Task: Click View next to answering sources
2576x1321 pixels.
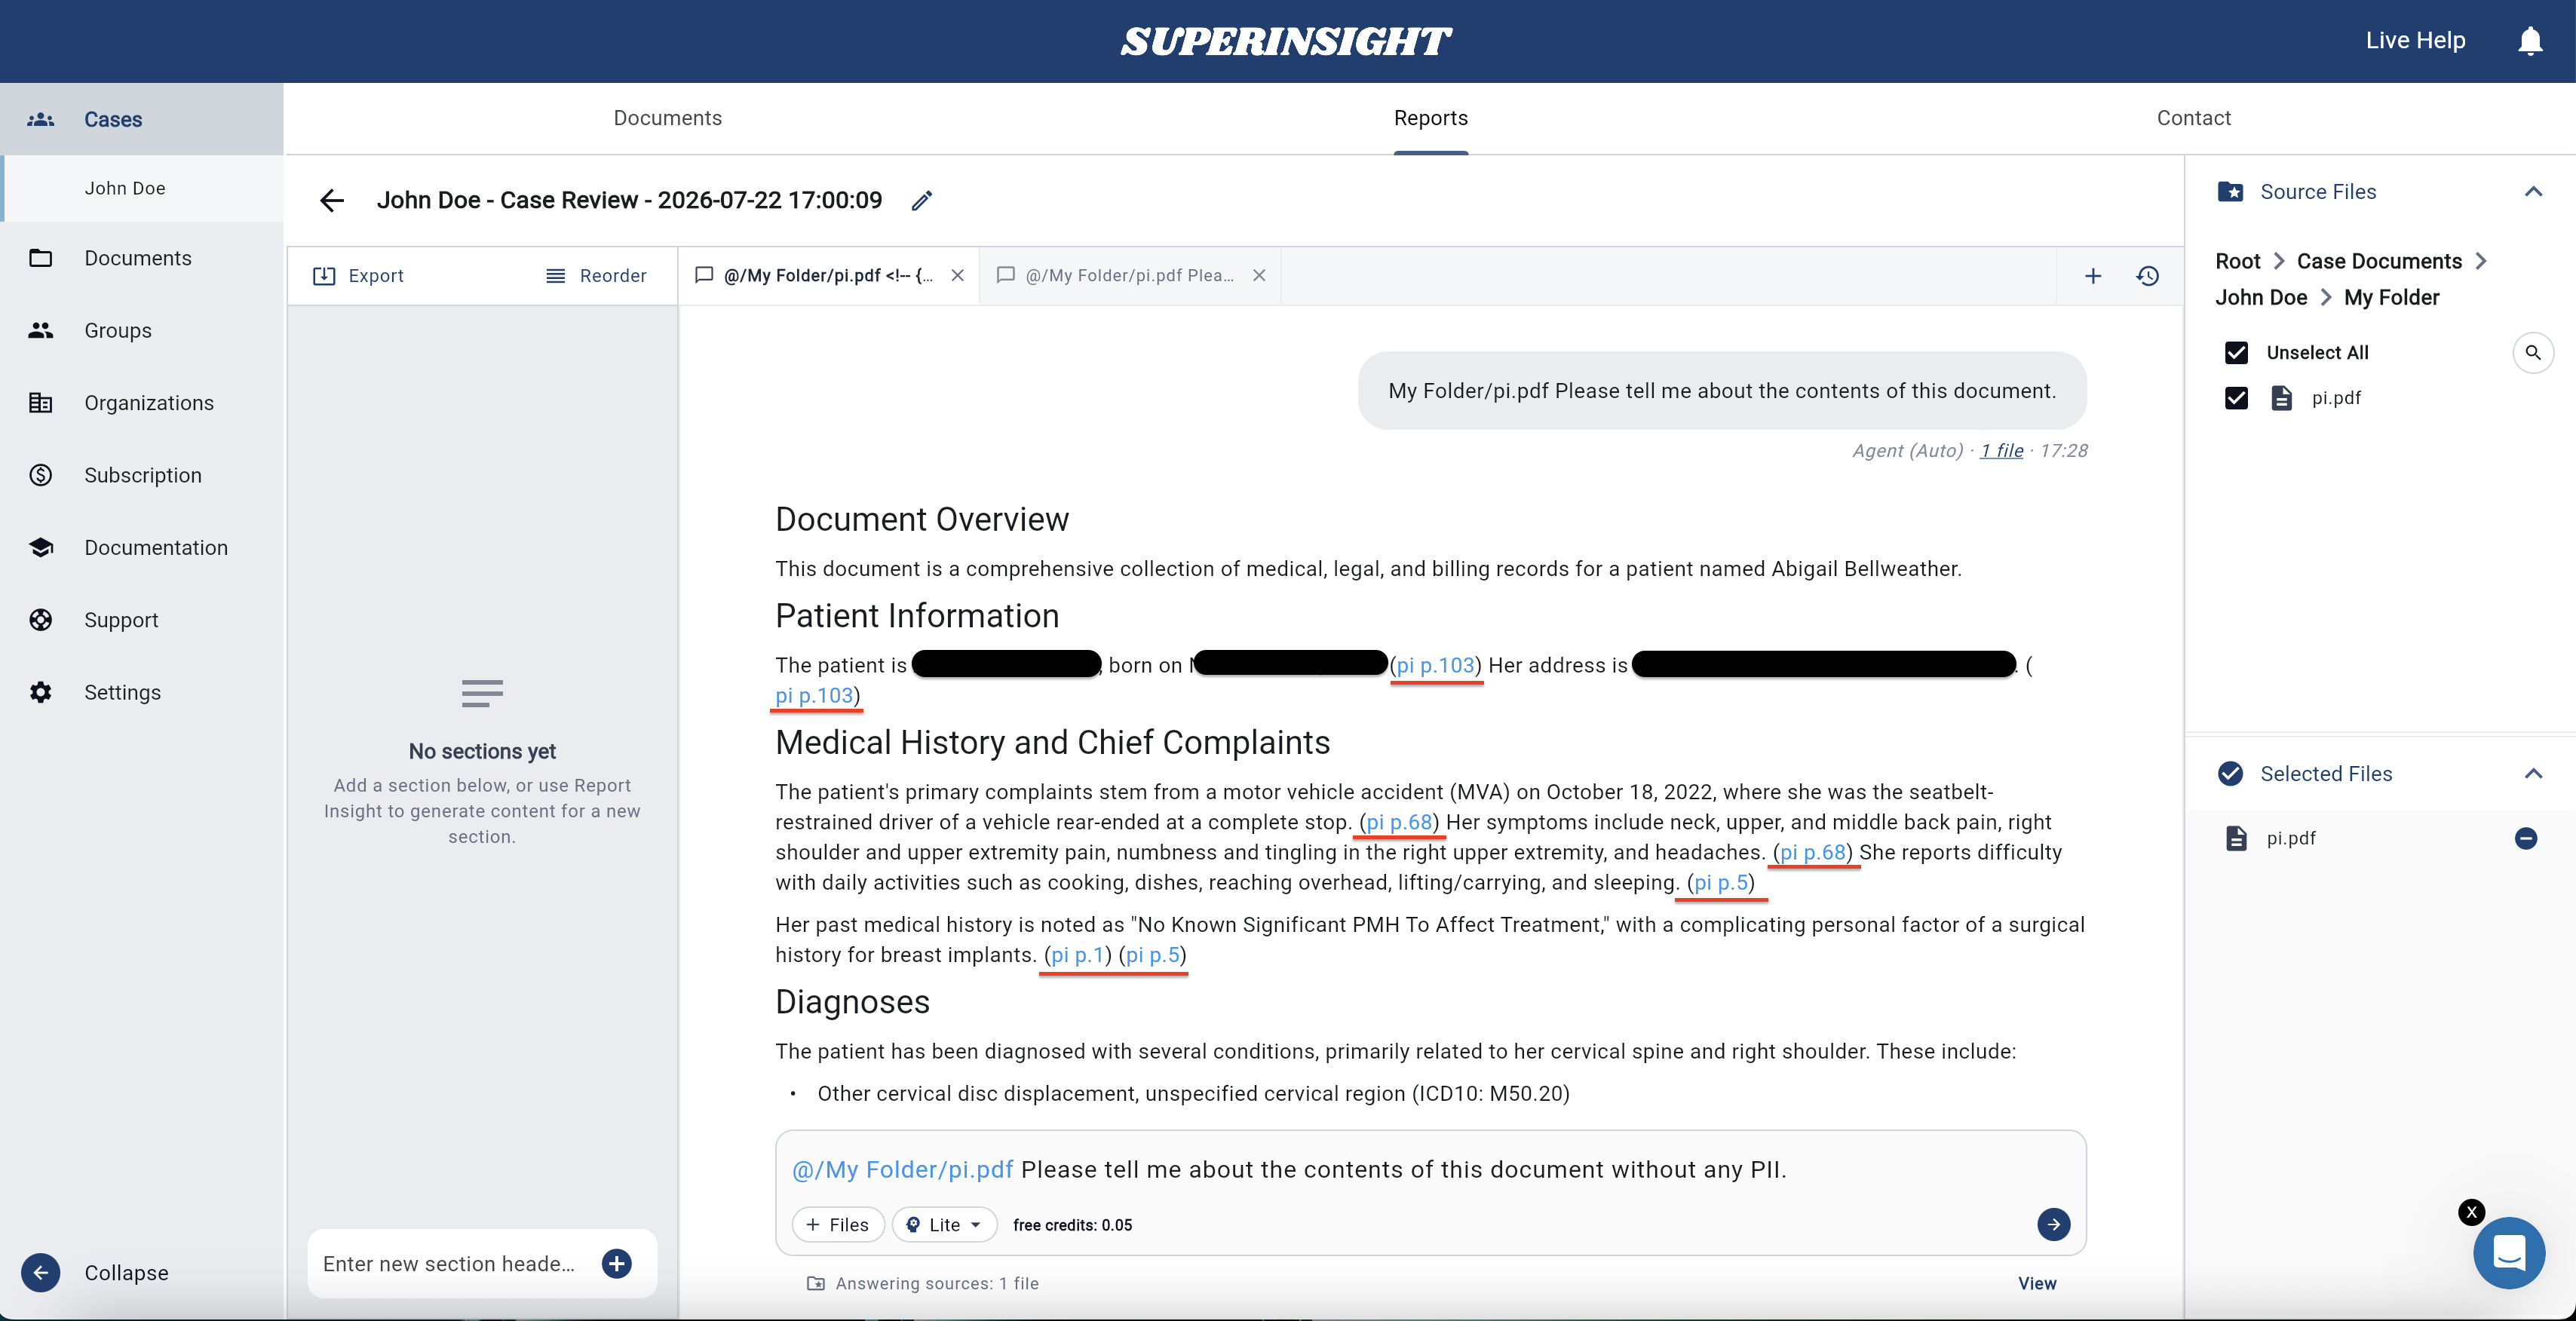Action: pos(2037,1284)
